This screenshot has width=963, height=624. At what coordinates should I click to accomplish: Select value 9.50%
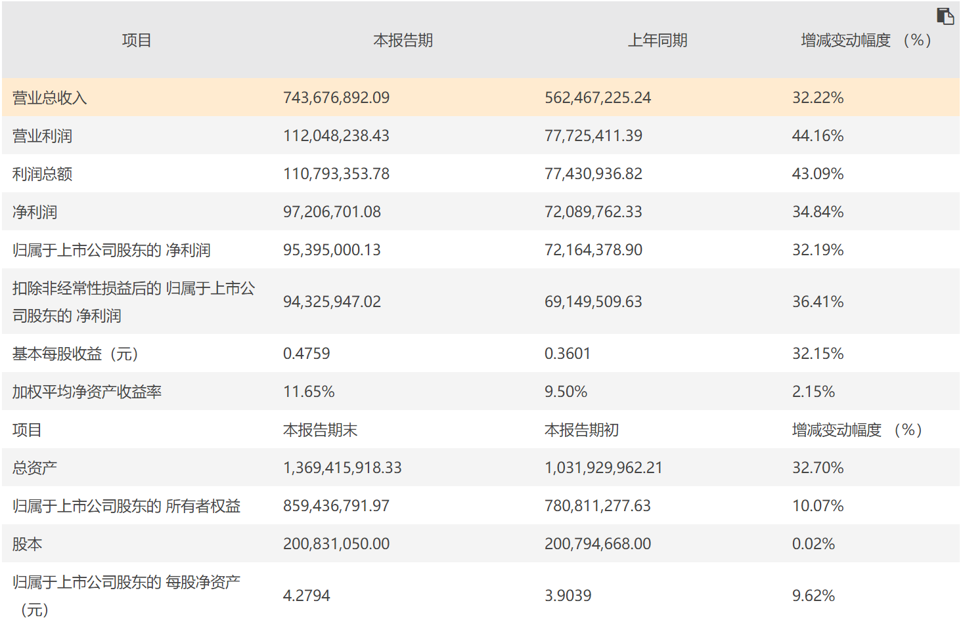566,392
